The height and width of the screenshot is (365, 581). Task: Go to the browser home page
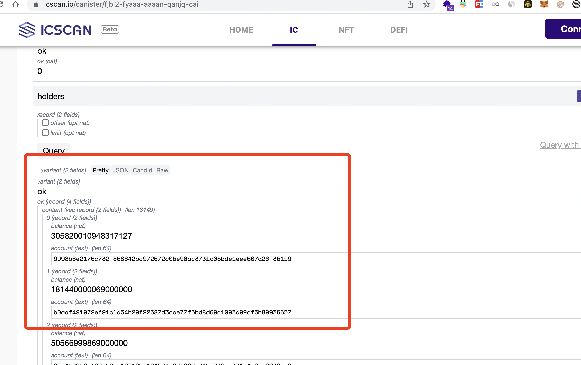16,4
